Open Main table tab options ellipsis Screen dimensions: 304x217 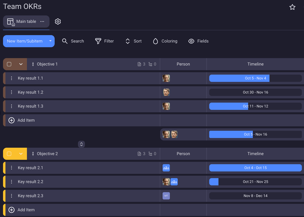(x=42, y=22)
